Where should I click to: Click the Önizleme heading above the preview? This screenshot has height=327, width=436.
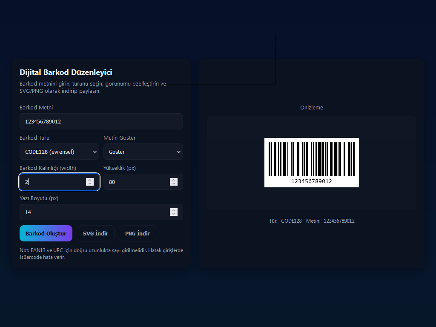(x=311, y=107)
